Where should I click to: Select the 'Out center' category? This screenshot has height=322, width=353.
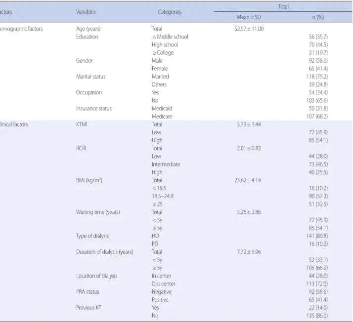(163, 284)
